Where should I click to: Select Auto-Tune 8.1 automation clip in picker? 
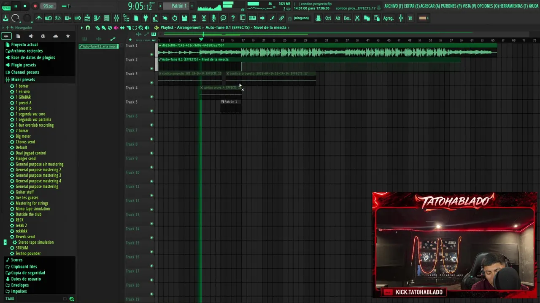[99, 46]
